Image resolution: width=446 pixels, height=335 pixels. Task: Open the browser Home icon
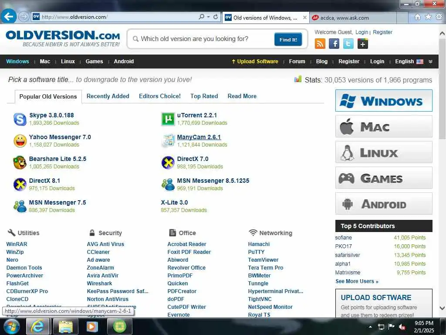point(418,17)
